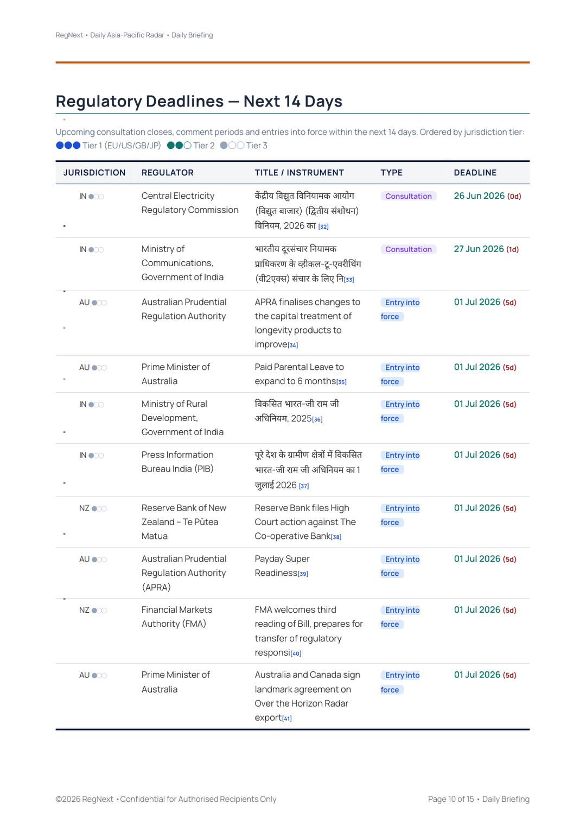The height and width of the screenshot is (830, 586).
Task: Click the TYPE column header
Action: (392, 173)
